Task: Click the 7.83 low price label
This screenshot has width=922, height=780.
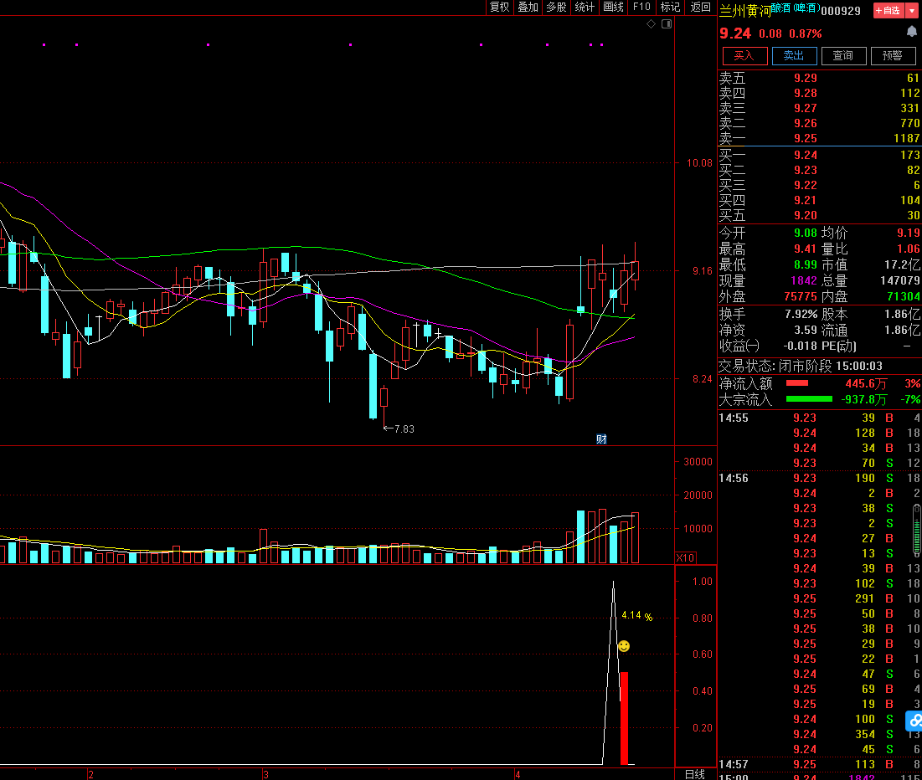Action: 404,429
